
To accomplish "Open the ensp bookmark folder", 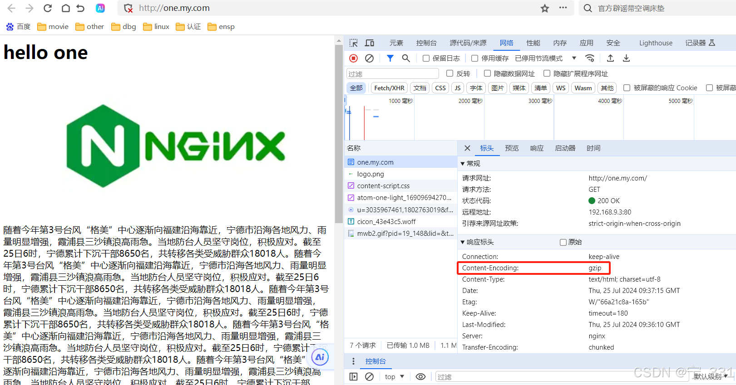I will [x=221, y=27].
